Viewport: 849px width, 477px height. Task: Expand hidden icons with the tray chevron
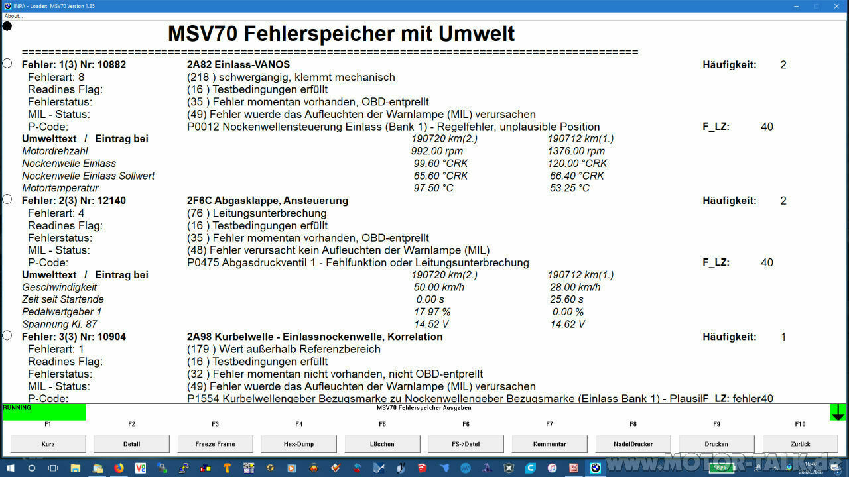pyautogui.click(x=775, y=468)
